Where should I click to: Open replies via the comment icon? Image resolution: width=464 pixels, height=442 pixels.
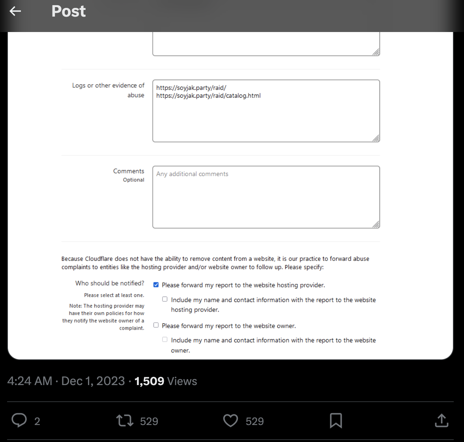pos(19,421)
